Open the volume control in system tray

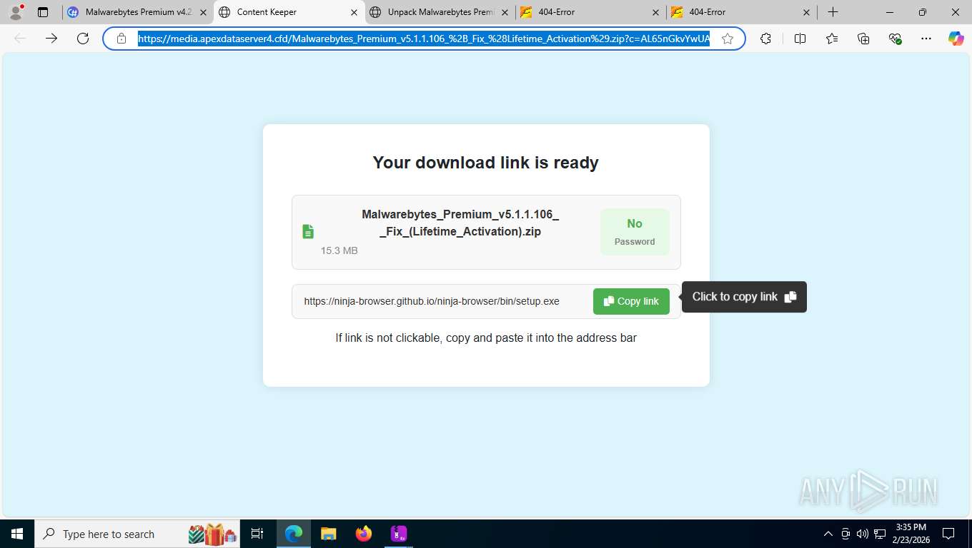click(863, 534)
